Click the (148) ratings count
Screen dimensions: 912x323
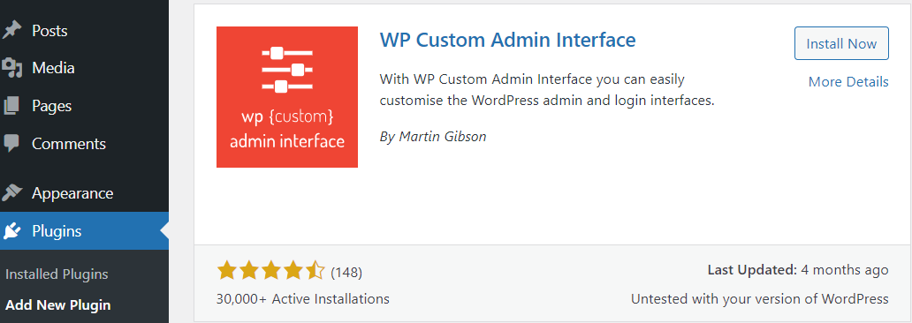[x=346, y=272]
